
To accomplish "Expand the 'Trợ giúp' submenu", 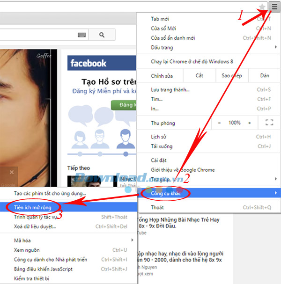I will coord(208,179).
